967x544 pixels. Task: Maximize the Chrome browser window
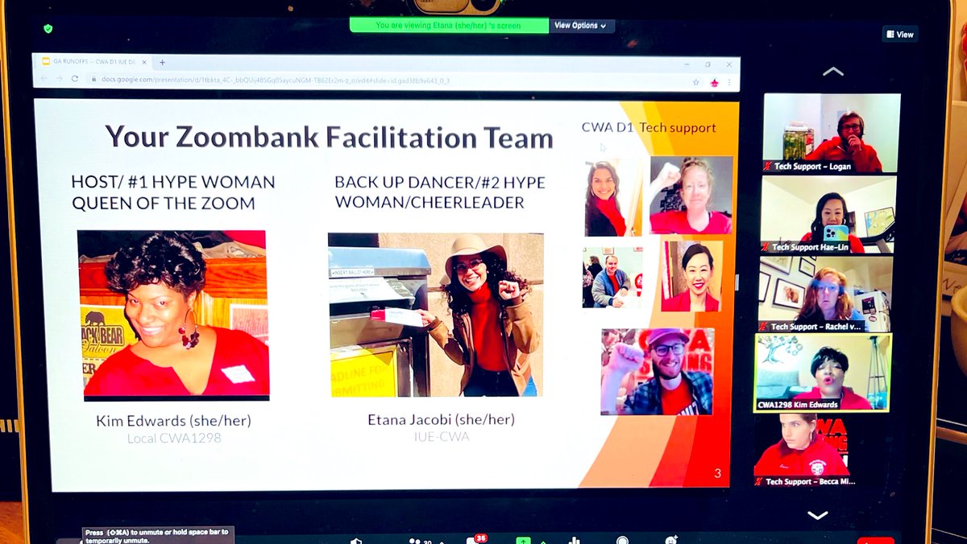click(x=708, y=64)
